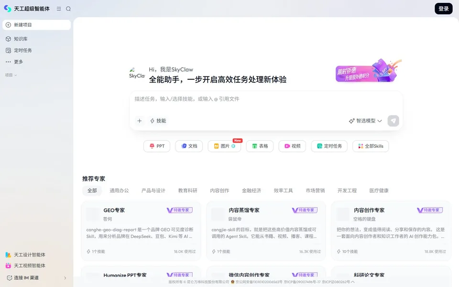Open 知识库 from the sidebar

point(36,39)
